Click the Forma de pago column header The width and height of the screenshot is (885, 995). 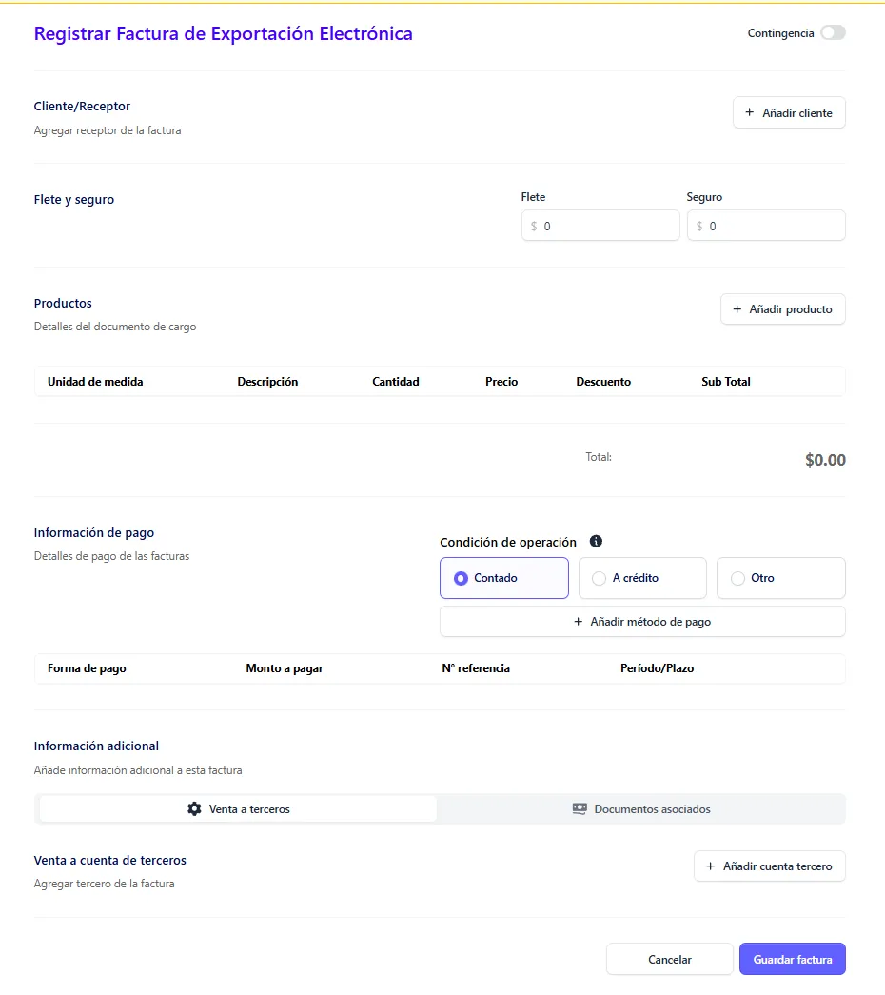coord(87,668)
